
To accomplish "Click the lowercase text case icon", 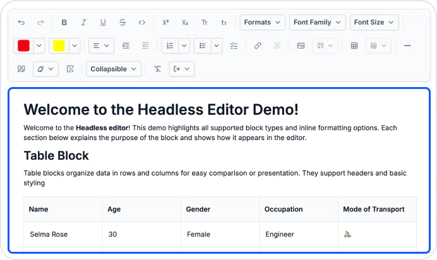I will (224, 22).
